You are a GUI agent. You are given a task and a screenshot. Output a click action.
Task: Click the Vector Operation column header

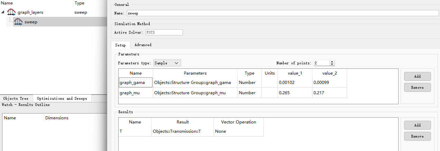click(x=238, y=122)
